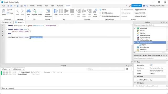The width and height of the screenshot is (168, 94).
Task: Click Expand All Folds action
Action: [x=140, y=13]
